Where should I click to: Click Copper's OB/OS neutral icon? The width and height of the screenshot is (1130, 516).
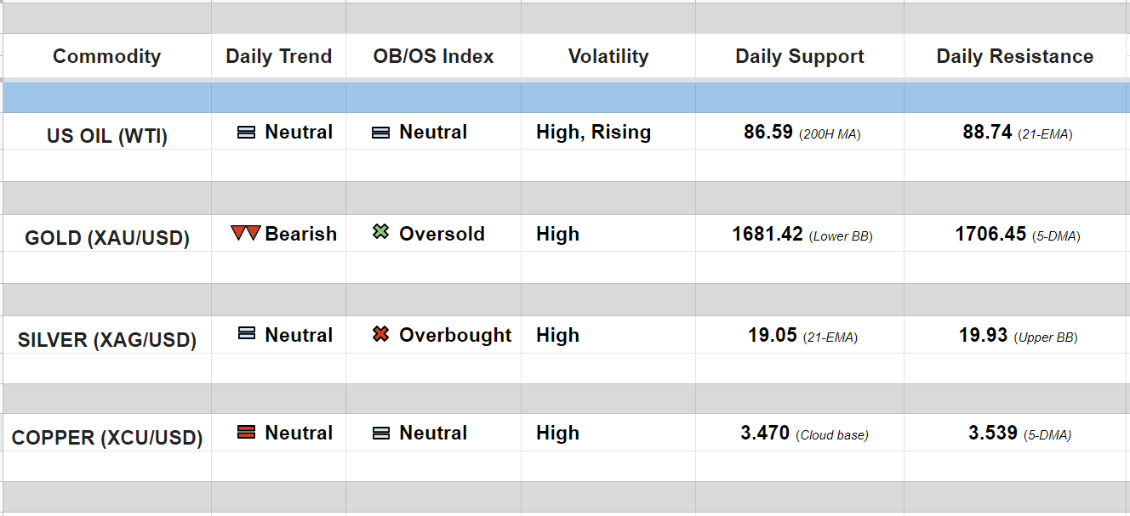tap(381, 433)
